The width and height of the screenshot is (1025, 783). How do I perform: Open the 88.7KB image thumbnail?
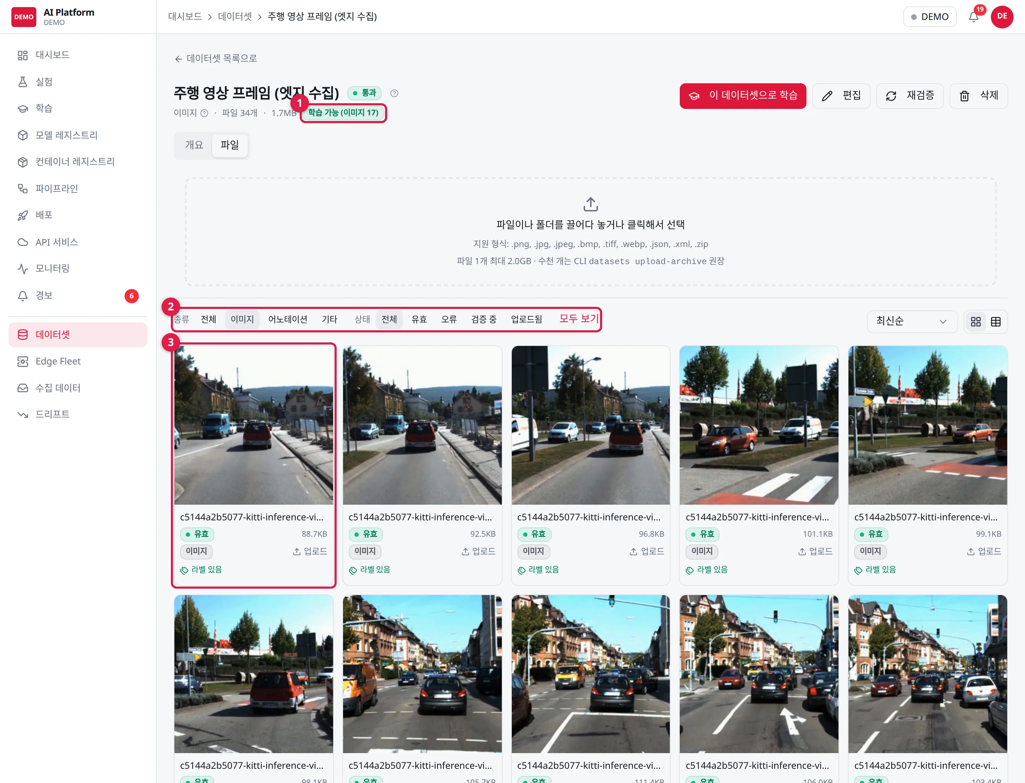point(253,425)
